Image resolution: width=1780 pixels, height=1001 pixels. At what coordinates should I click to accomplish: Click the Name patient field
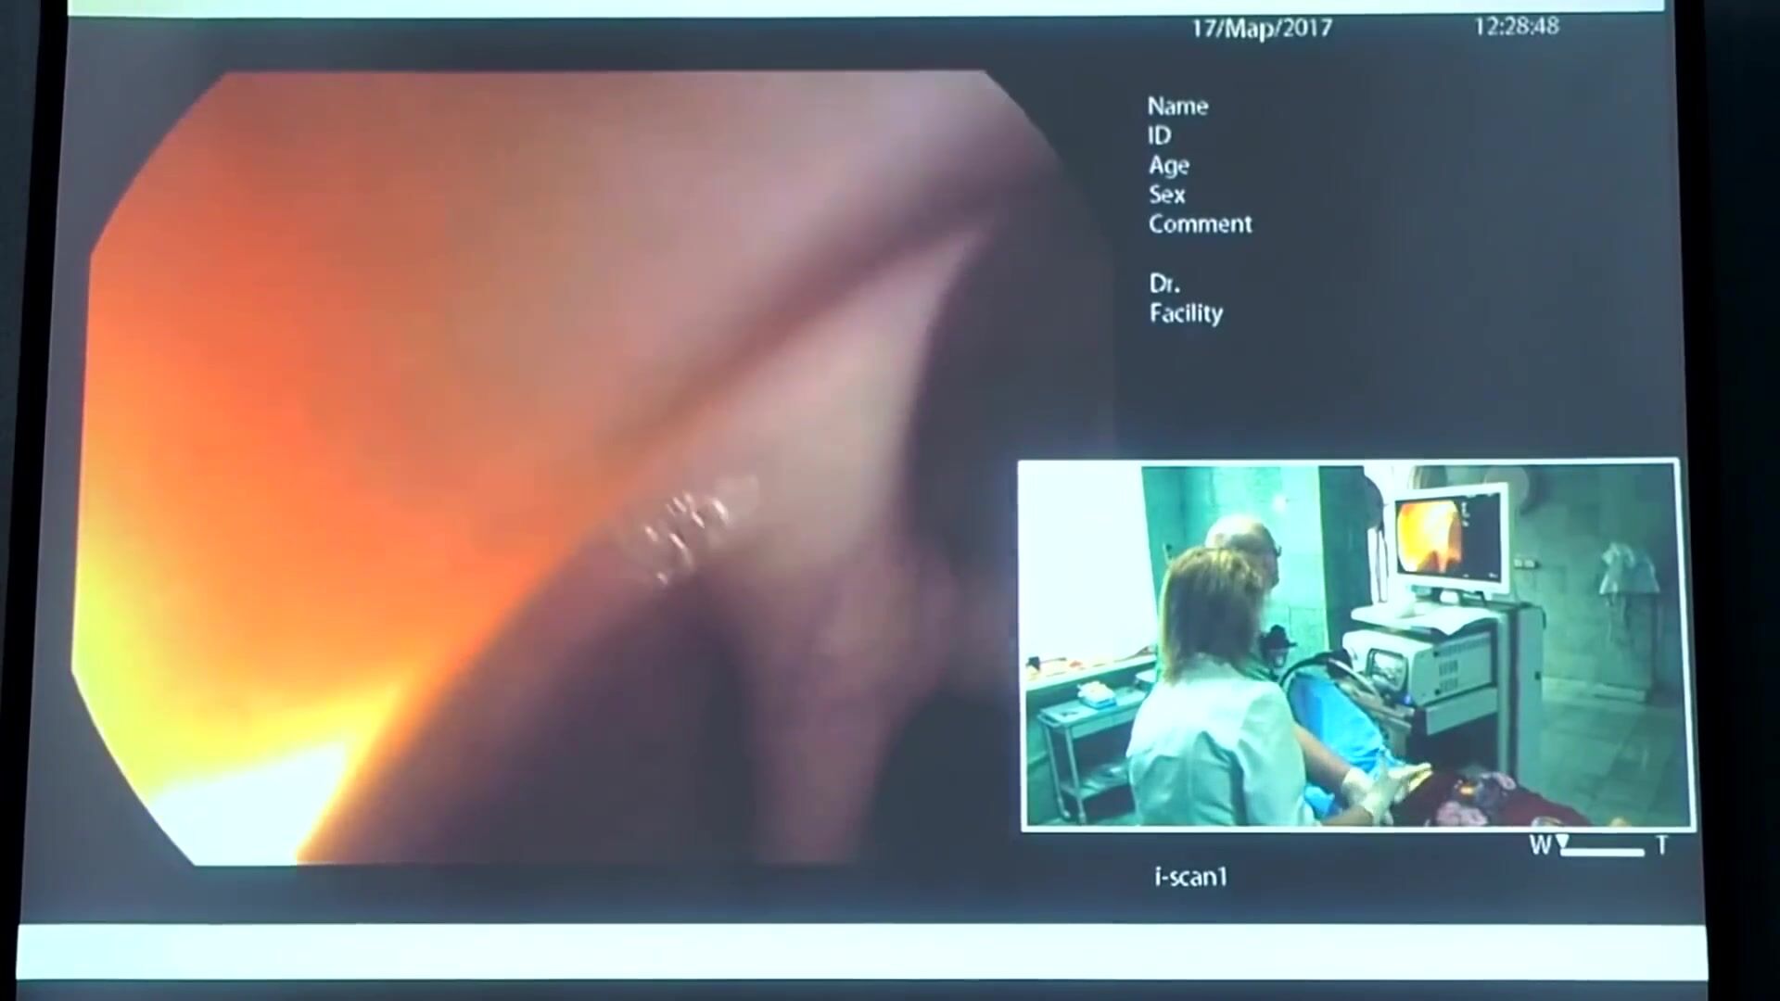1177,107
